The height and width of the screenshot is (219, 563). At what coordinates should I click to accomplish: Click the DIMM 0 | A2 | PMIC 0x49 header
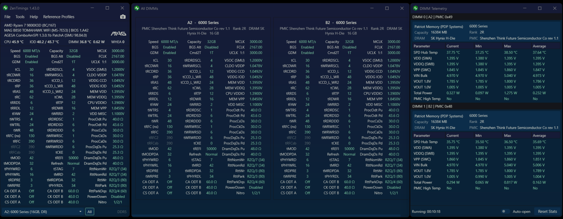(432, 17)
